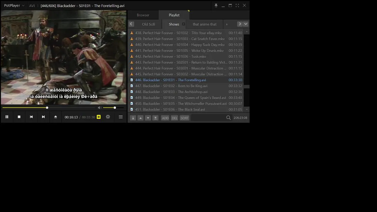Close the Shows playlist tab

pos(183,24)
